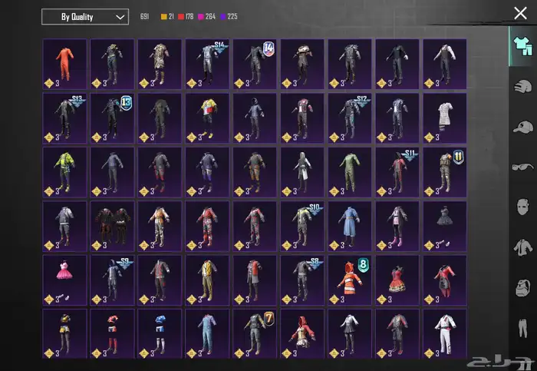The height and width of the screenshot is (371, 537).
Task: Open the outfits category tab
Action: point(522,45)
